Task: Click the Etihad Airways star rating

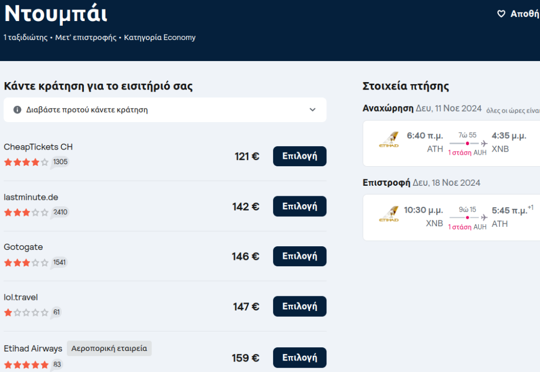Action: tap(26, 365)
